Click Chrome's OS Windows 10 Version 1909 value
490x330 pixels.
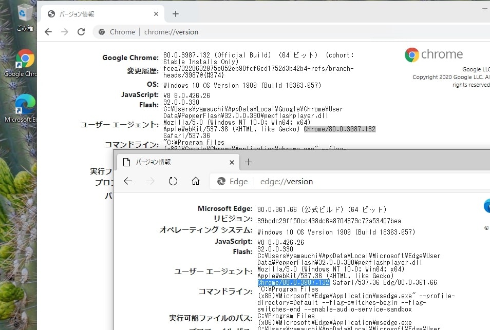[x=242, y=85]
